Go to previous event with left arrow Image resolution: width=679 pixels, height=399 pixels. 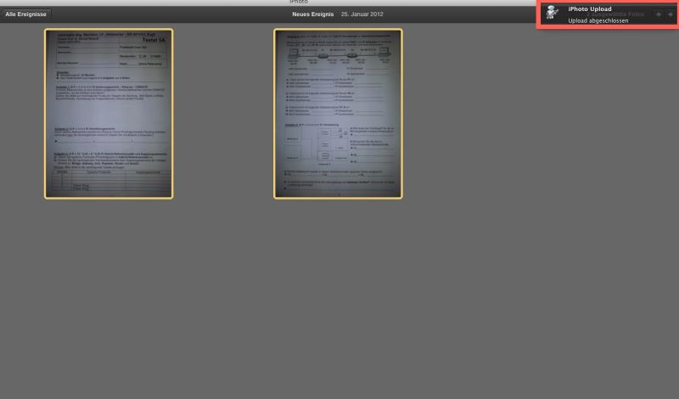pyautogui.click(x=658, y=14)
